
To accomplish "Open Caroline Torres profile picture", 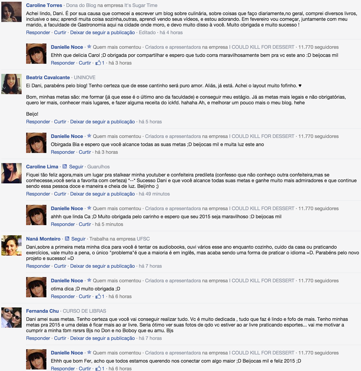I will coord(11,12).
